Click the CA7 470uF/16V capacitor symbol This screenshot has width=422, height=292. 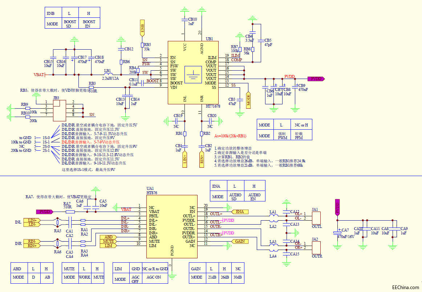coord(337,233)
